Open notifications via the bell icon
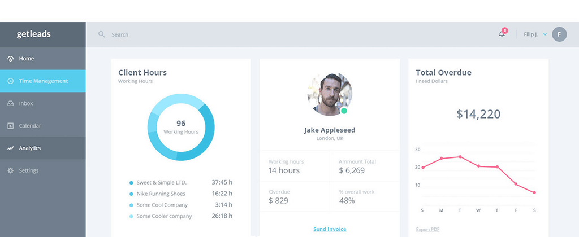This screenshot has width=579, height=237. [x=502, y=34]
